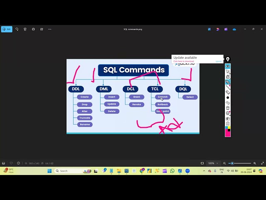The height and width of the screenshot is (200, 266).
Task: Click the zoom slider in the Photos status bar
Action: pos(241,163)
